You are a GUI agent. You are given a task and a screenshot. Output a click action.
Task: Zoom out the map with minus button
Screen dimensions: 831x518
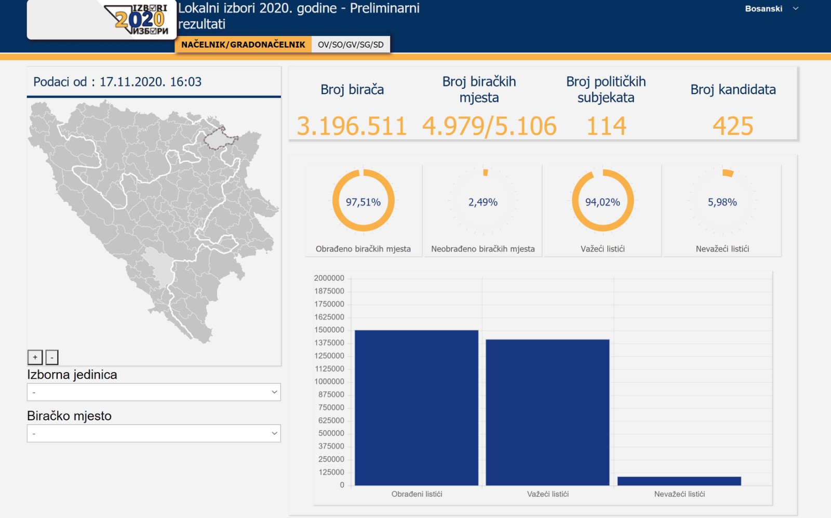click(x=52, y=357)
